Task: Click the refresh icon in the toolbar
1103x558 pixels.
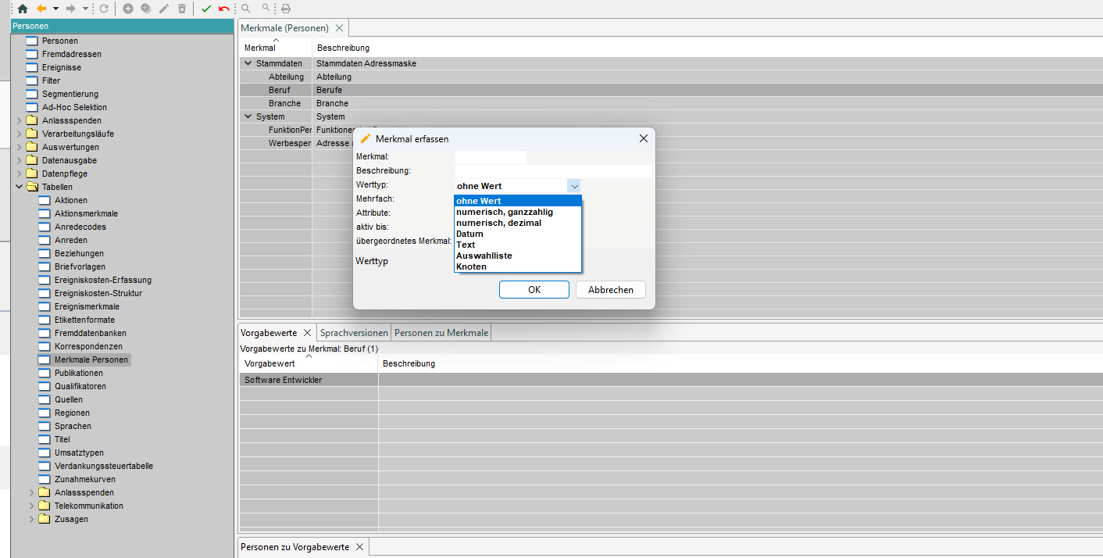Action: 104,9
